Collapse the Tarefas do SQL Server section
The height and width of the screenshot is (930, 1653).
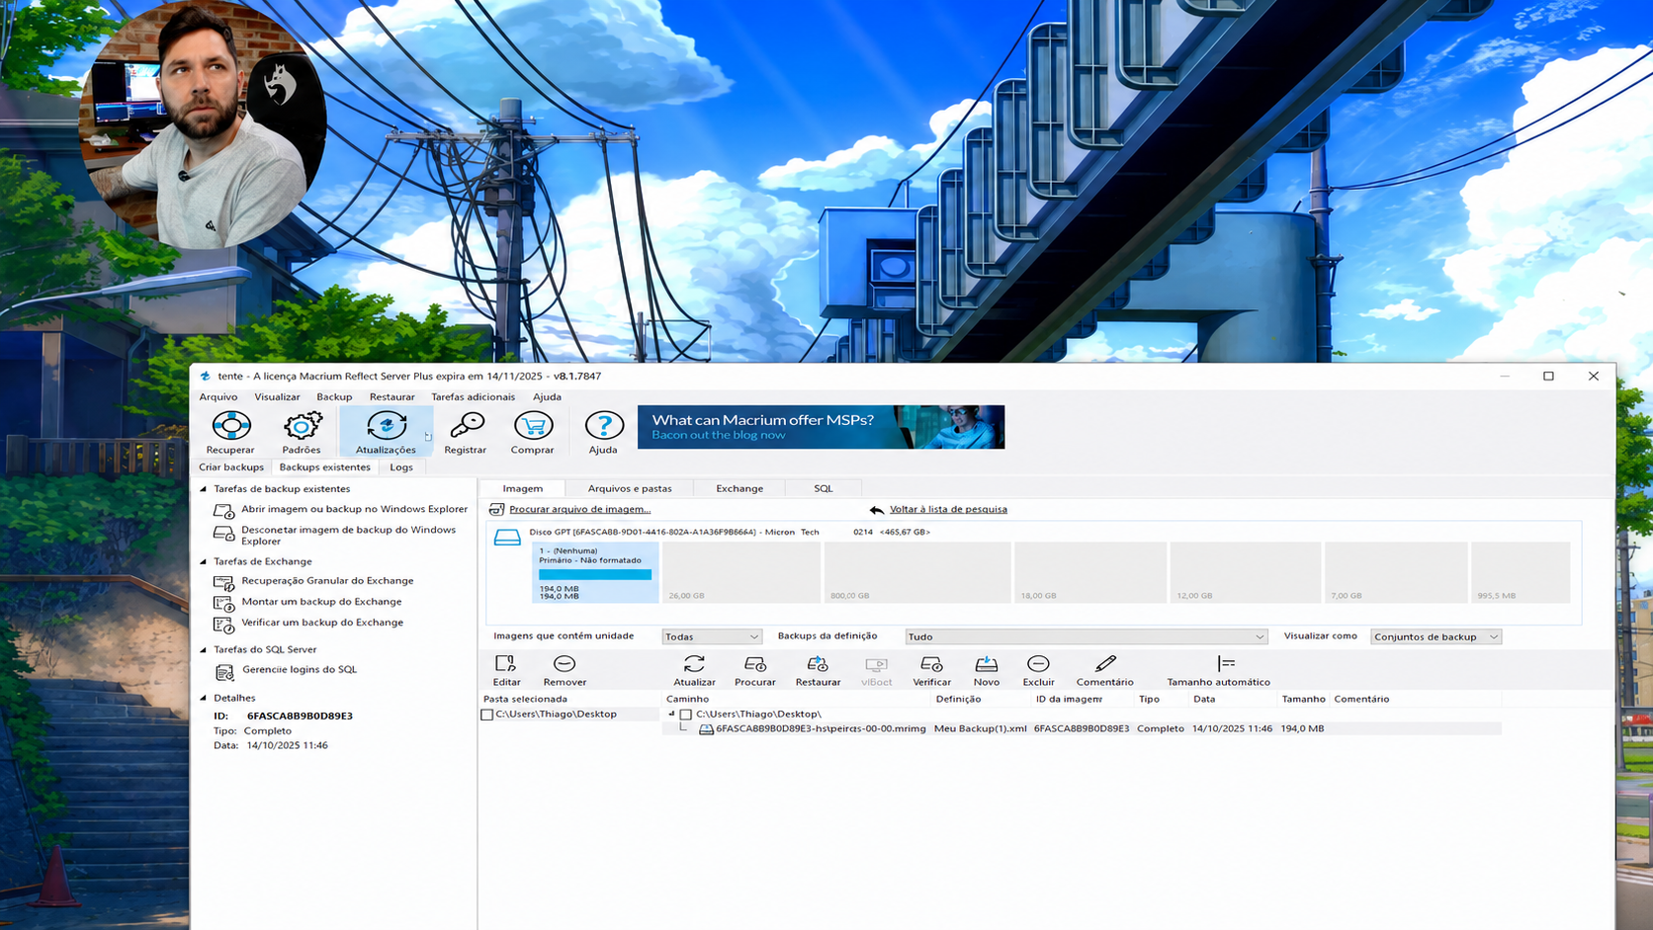point(204,649)
